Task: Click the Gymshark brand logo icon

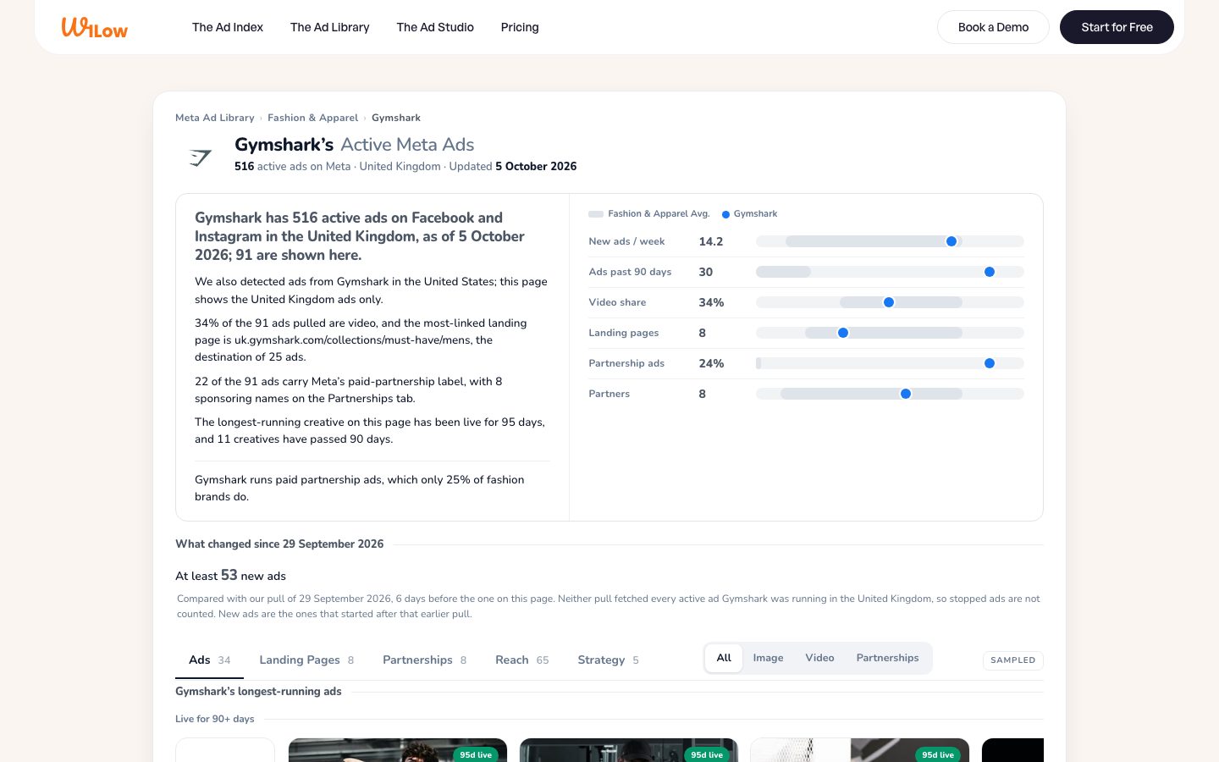Action: tap(201, 157)
